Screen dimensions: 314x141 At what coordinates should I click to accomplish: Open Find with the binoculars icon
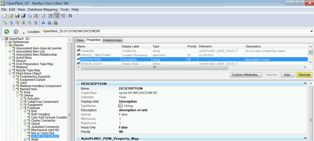tap(70, 16)
